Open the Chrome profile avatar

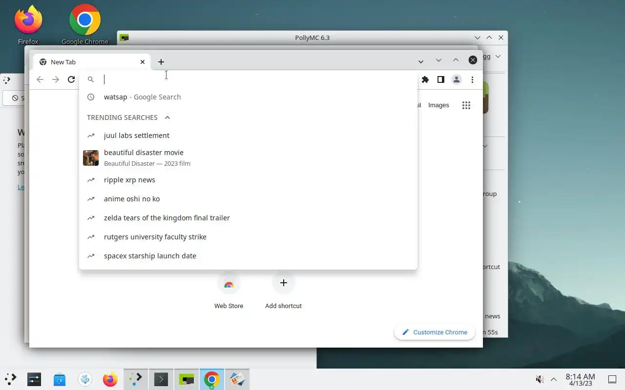tap(457, 79)
